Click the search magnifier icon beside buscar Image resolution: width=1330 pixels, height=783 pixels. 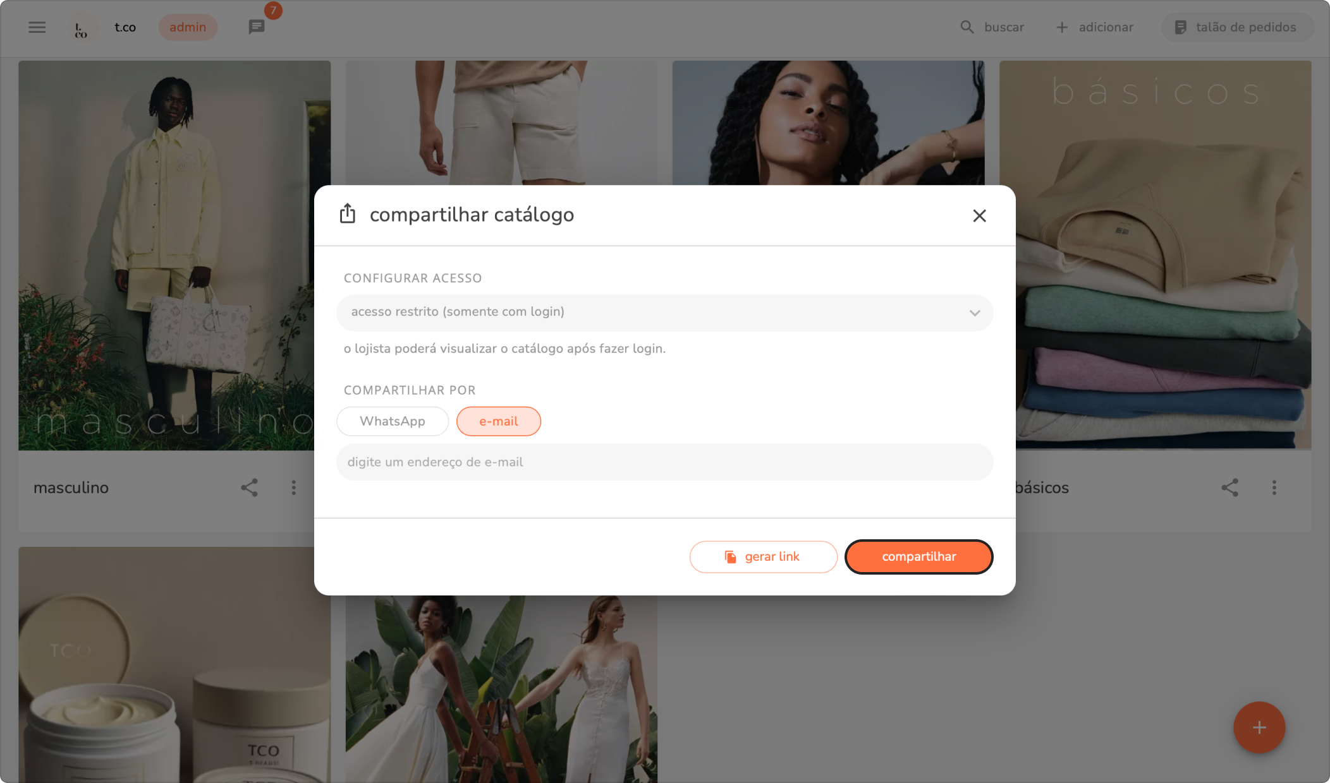click(967, 27)
